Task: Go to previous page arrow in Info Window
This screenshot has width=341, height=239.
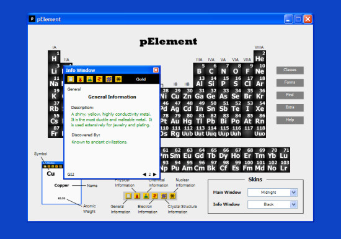Action: 144,174
